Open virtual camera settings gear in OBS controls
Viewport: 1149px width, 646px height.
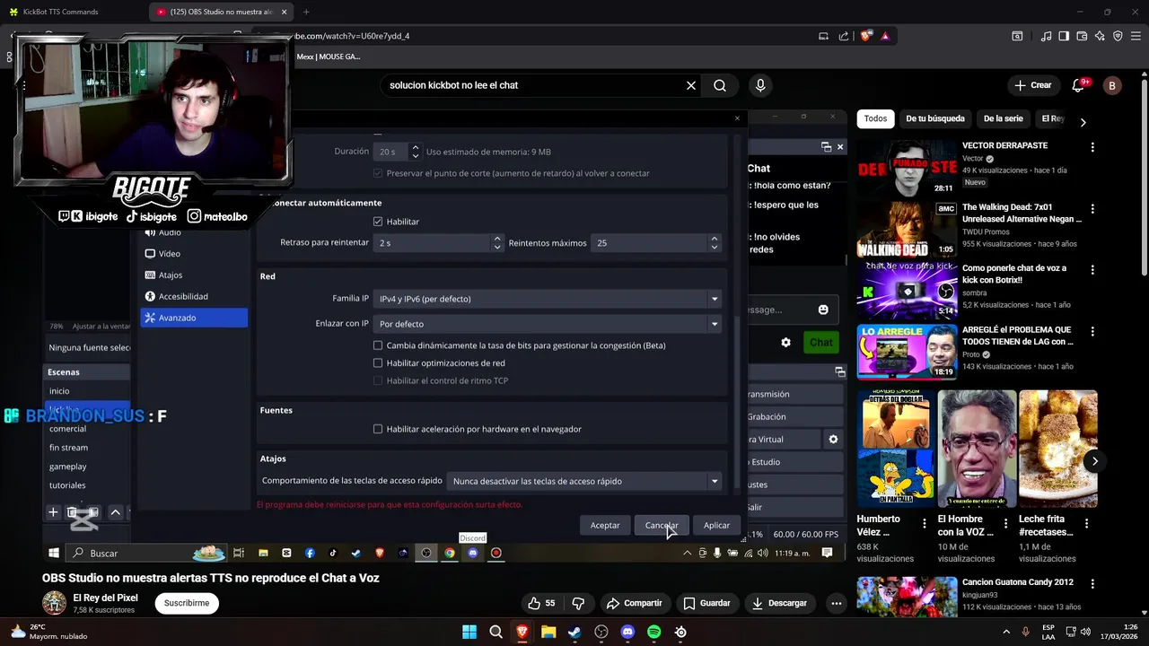coord(833,439)
